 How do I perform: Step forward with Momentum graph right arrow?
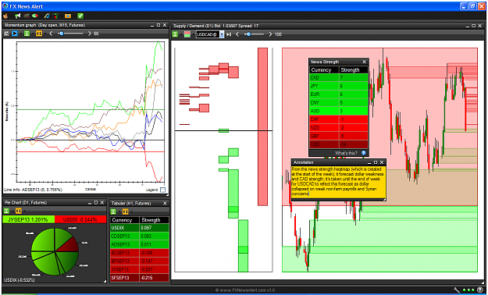[x=90, y=34]
